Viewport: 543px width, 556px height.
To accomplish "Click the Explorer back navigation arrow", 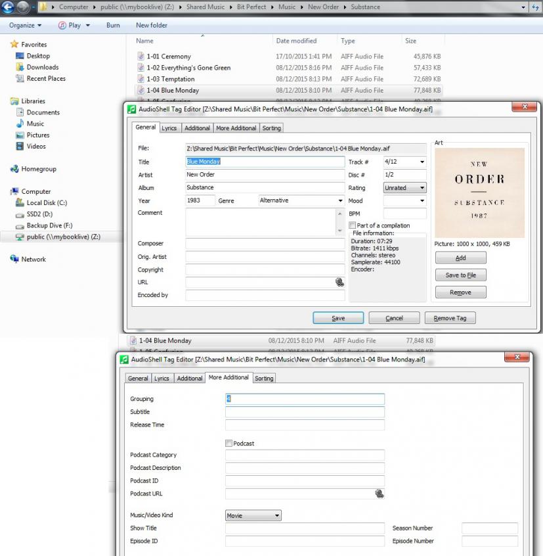I will pyautogui.click(x=9, y=7).
